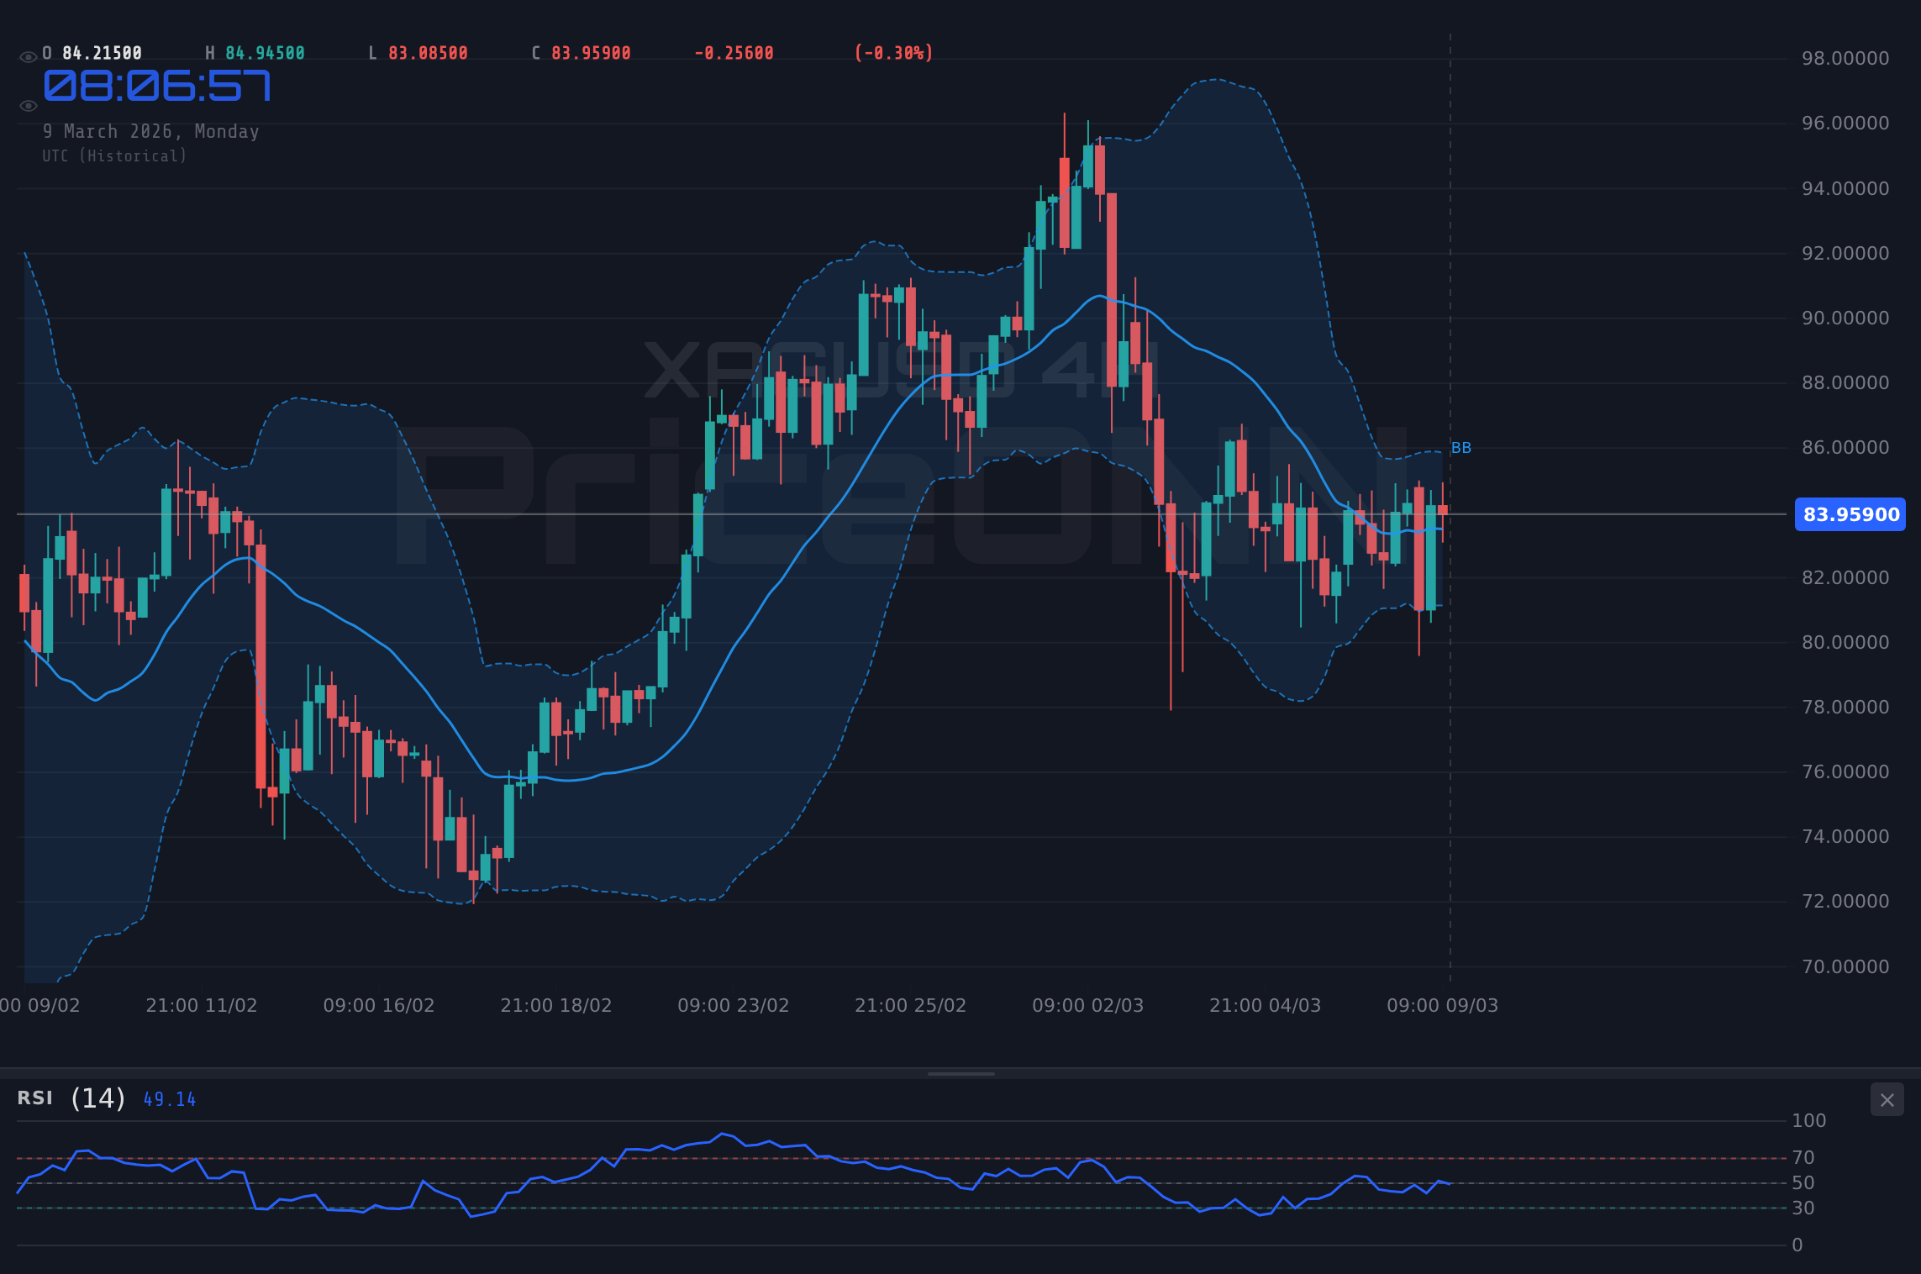Click the low price 83.08500
Viewport: 1921px width, 1274px height.
click(x=429, y=54)
